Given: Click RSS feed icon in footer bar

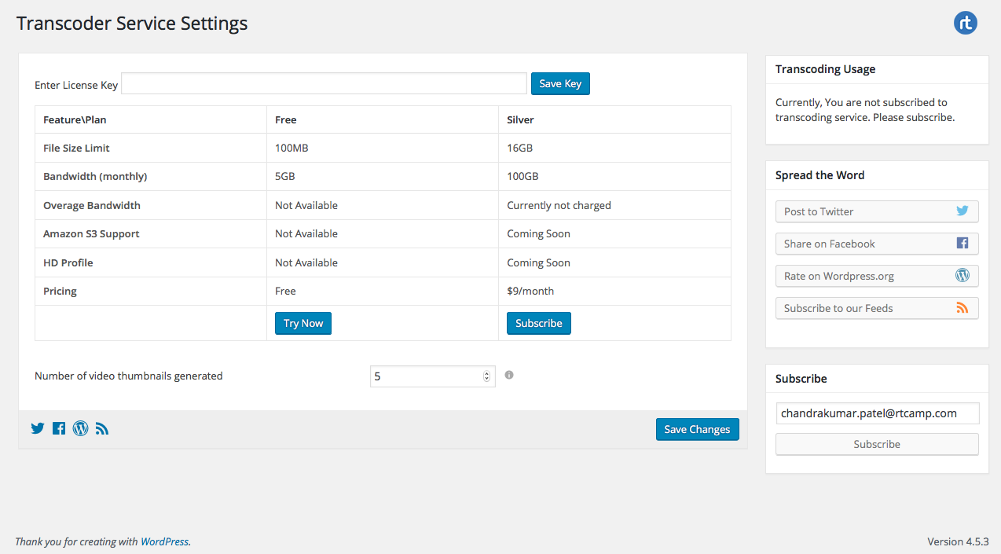Looking at the screenshot, I should (102, 428).
